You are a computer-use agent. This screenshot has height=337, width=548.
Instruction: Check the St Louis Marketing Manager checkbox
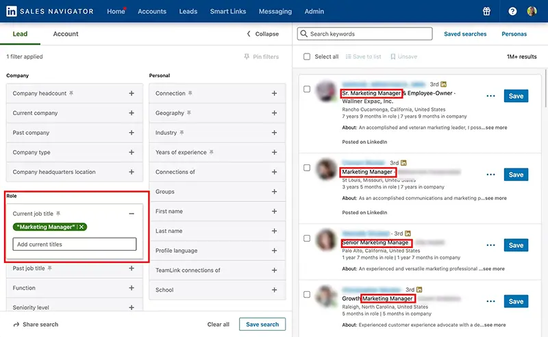(307, 168)
